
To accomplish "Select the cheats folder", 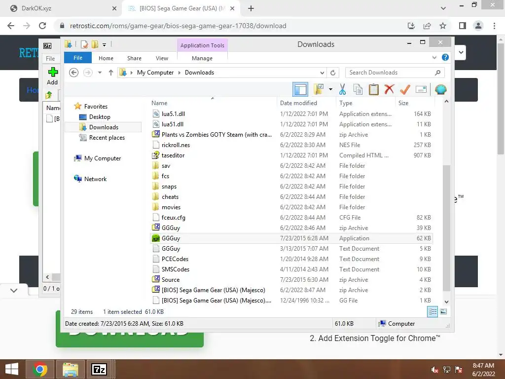I will 291,196.
